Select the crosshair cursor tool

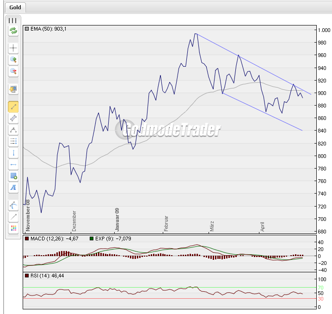click(x=13, y=48)
